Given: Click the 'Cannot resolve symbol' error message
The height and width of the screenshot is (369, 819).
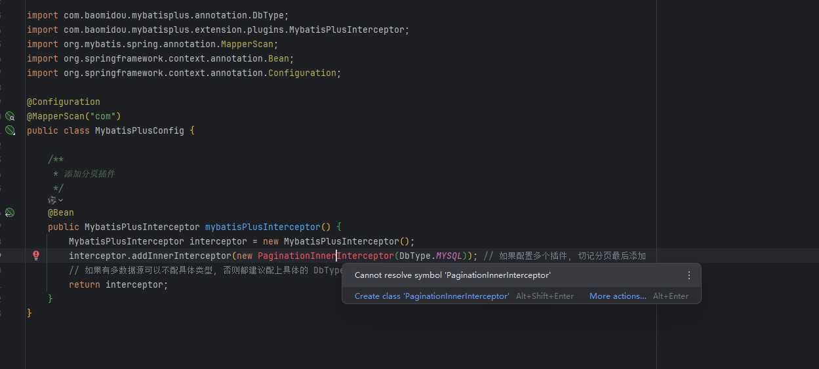Looking at the screenshot, I should tap(452, 275).
